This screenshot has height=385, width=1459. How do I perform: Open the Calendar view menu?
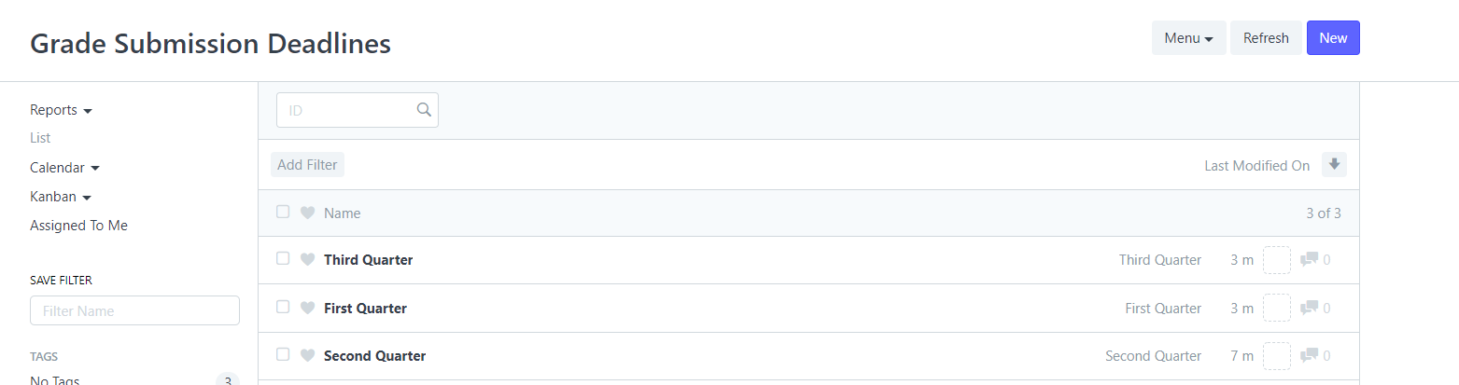(64, 168)
